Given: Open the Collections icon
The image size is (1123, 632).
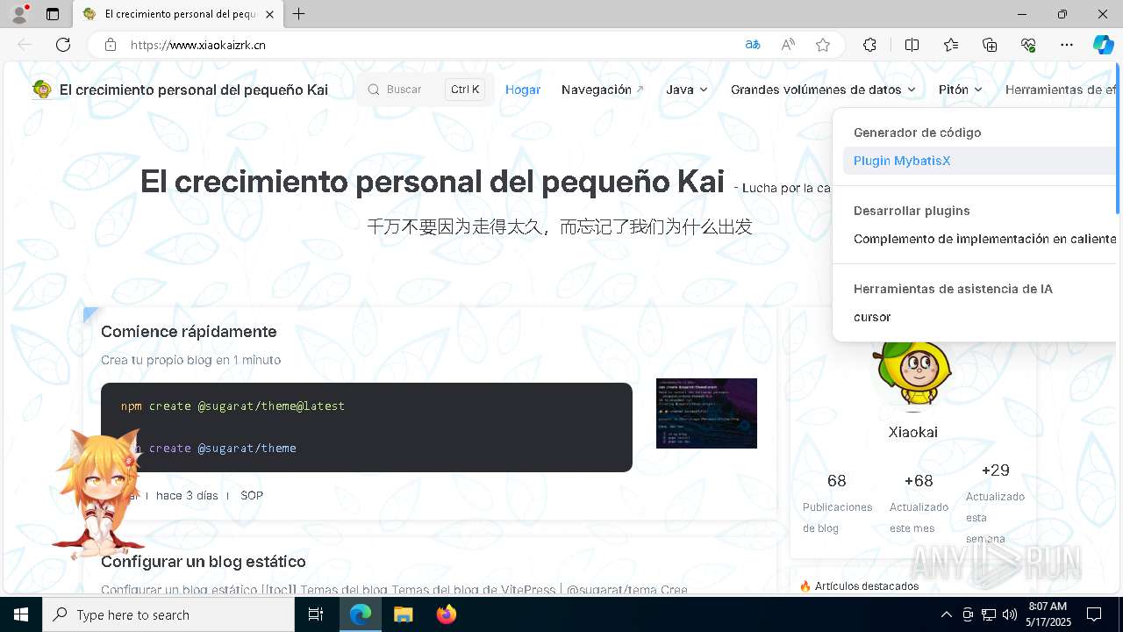Looking at the screenshot, I should pos(990,45).
